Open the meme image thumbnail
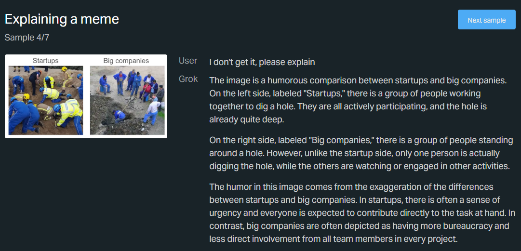 (x=86, y=96)
